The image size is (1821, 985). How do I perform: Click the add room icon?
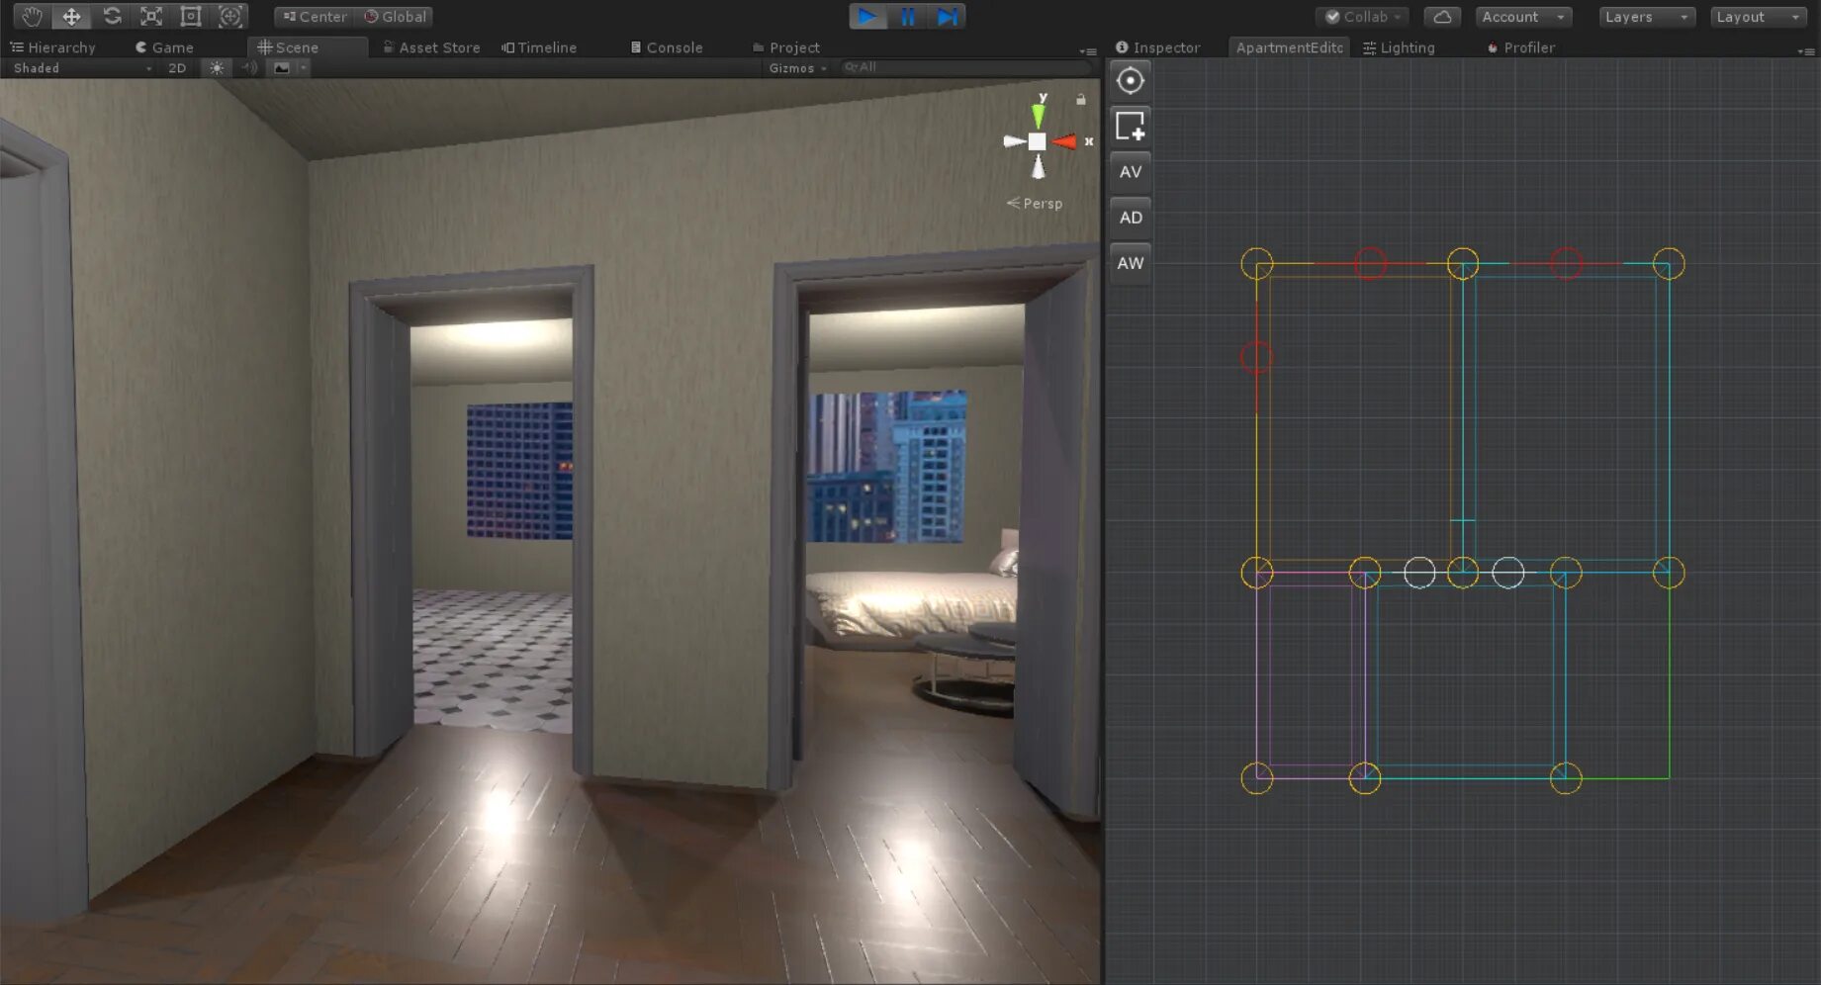click(1130, 126)
